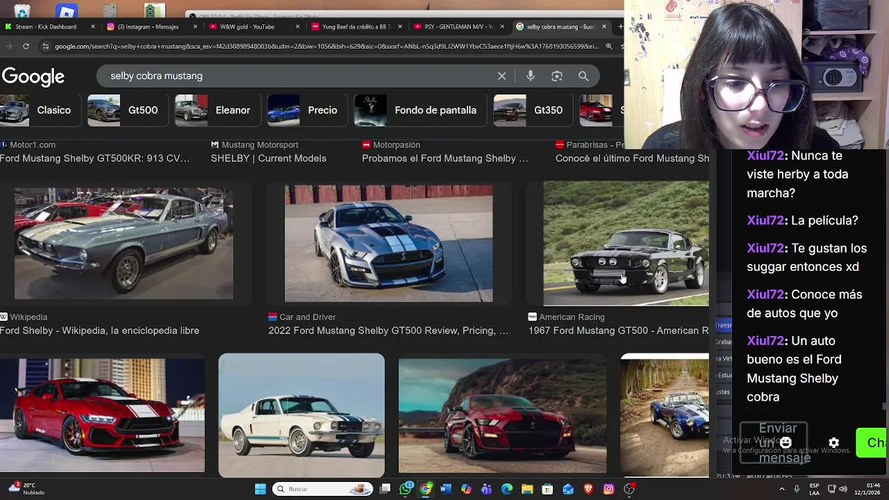Viewport: 889px width, 500px height.
Task: Open 1967 Ford Mustang GT500 American Racing link
Action: [x=618, y=331]
